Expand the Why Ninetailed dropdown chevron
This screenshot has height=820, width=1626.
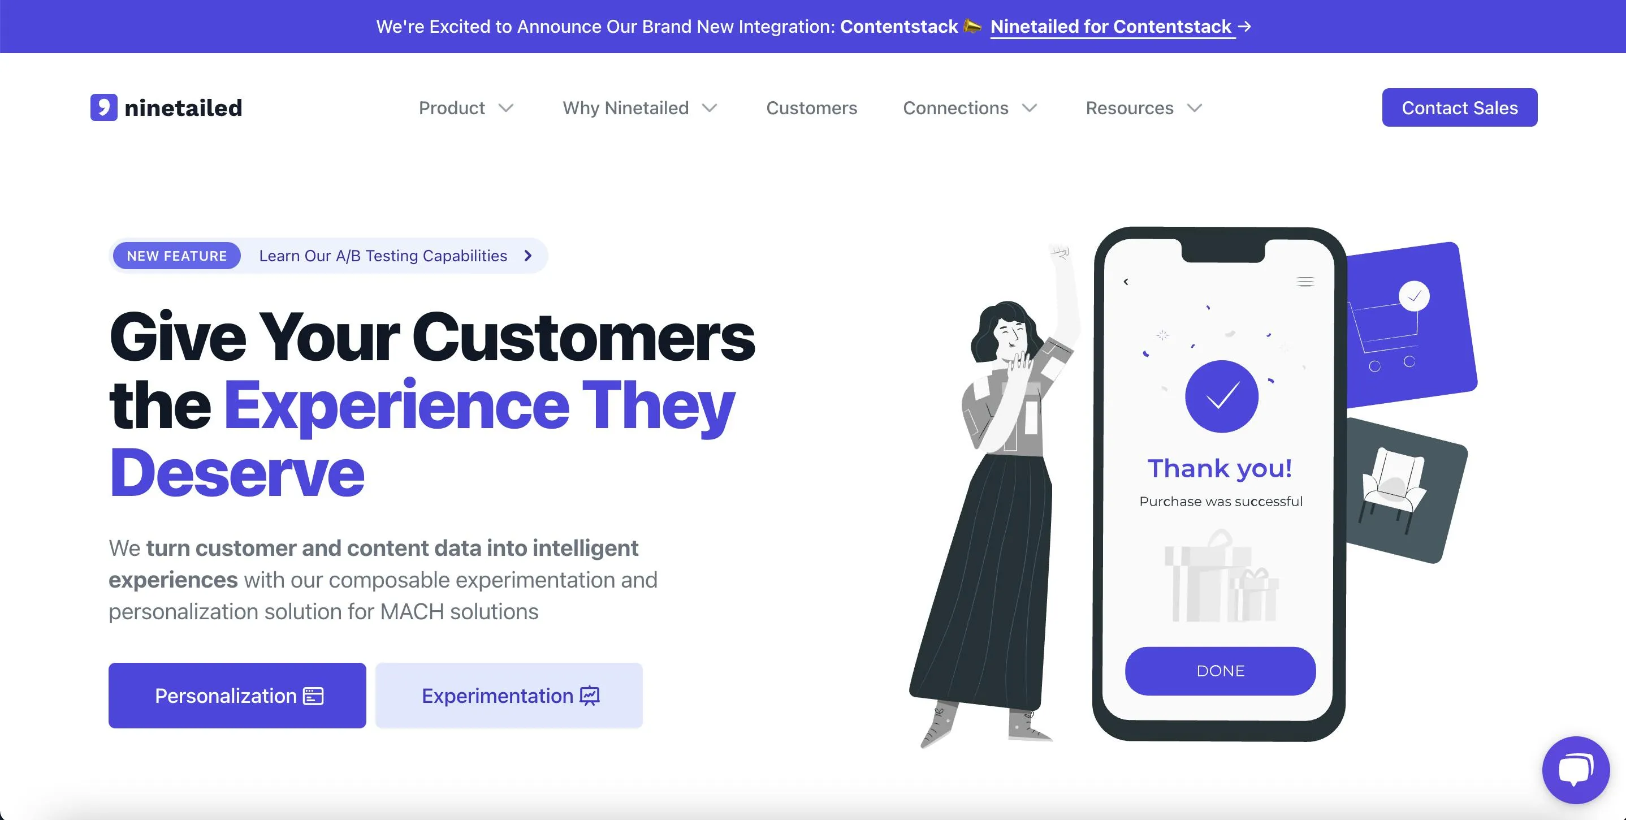point(710,108)
